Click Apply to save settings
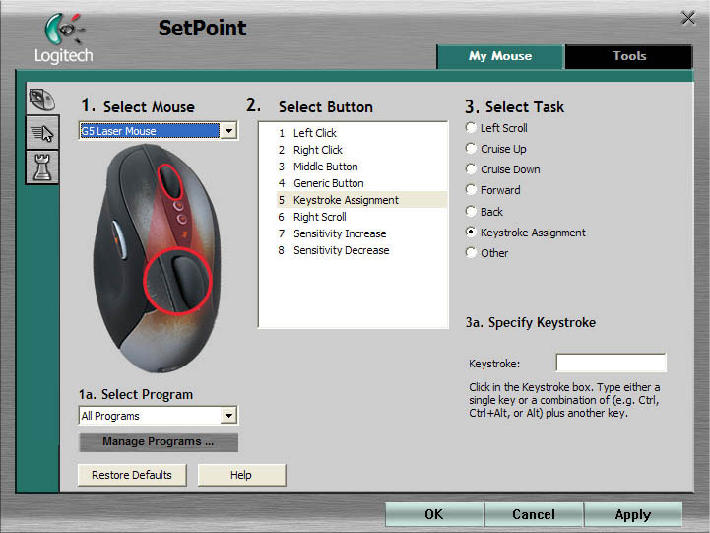This screenshot has width=710, height=533. pyautogui.click(x=633, y=514)
